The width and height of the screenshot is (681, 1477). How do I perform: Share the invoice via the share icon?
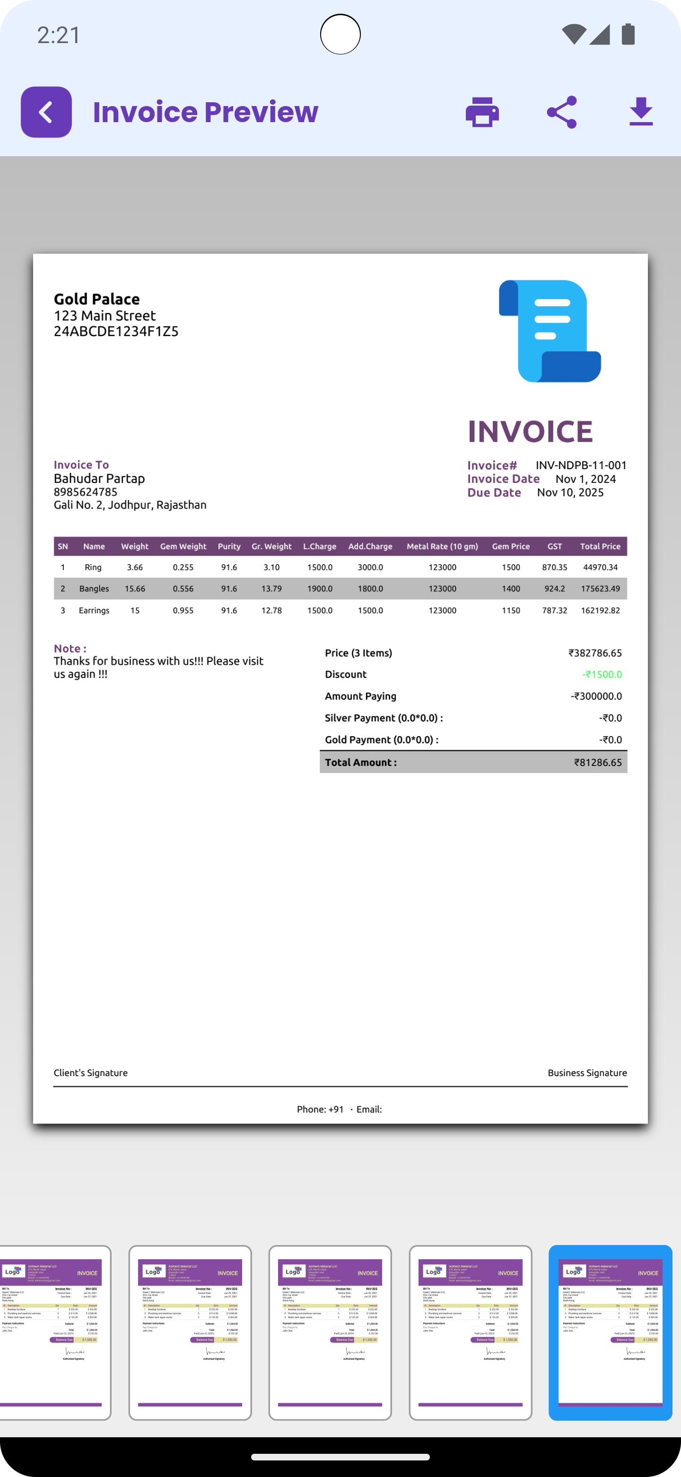click(x=561, y=112)
